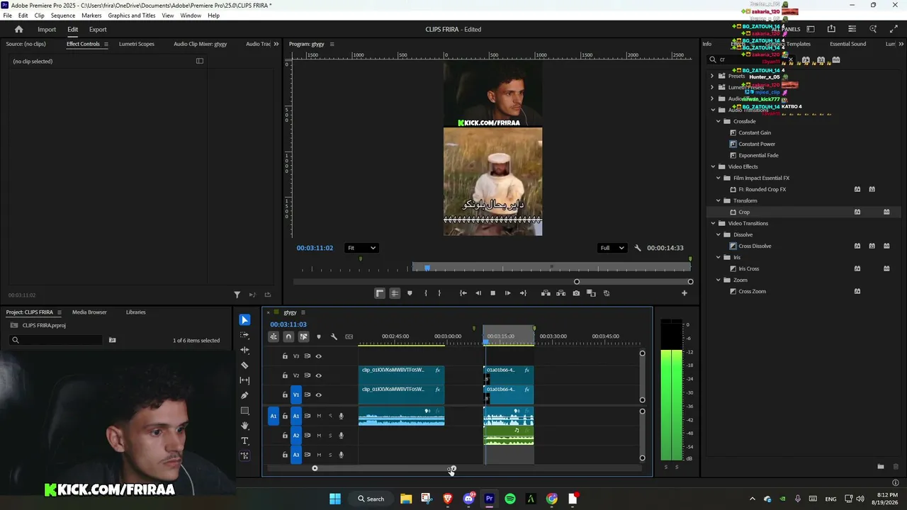Open Spotify from the taskbar

click(x=510, y=499)
